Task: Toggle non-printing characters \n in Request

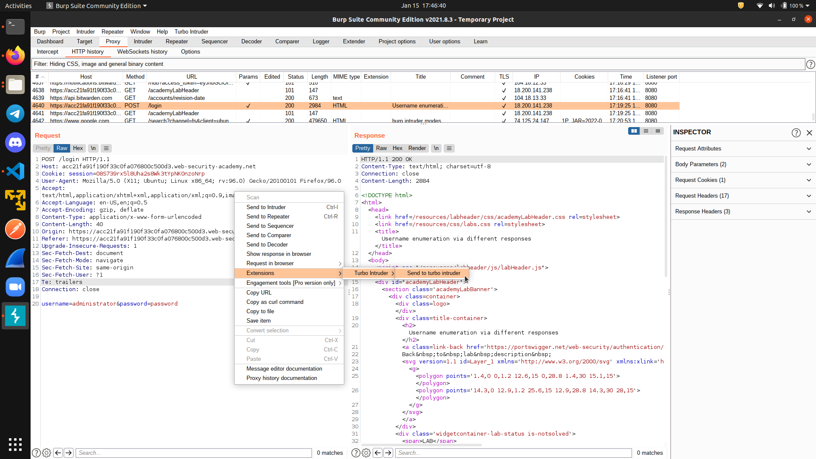Action: [93, 148]
